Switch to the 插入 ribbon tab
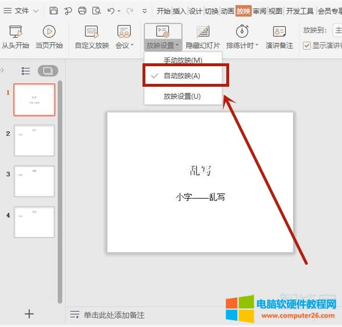This screenshot has width=342, height=327. 179,11
